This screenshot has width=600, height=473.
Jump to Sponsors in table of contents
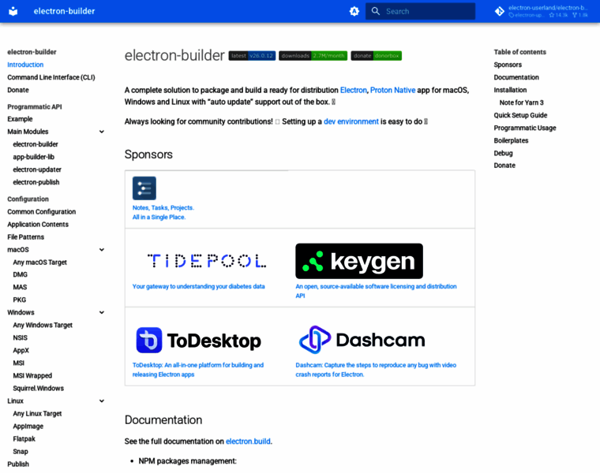[x=508, y=65]
